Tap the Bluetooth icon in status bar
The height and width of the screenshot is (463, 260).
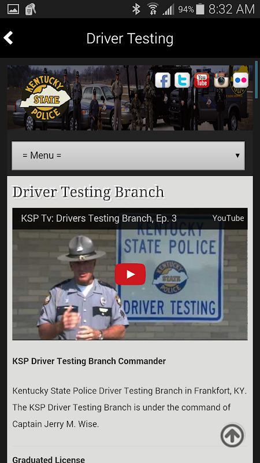[136, 9]
